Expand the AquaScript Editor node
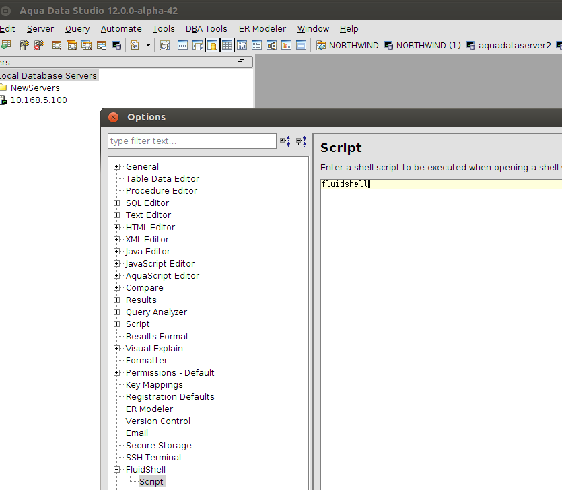The image size is (562, 490). click(116, 276)
